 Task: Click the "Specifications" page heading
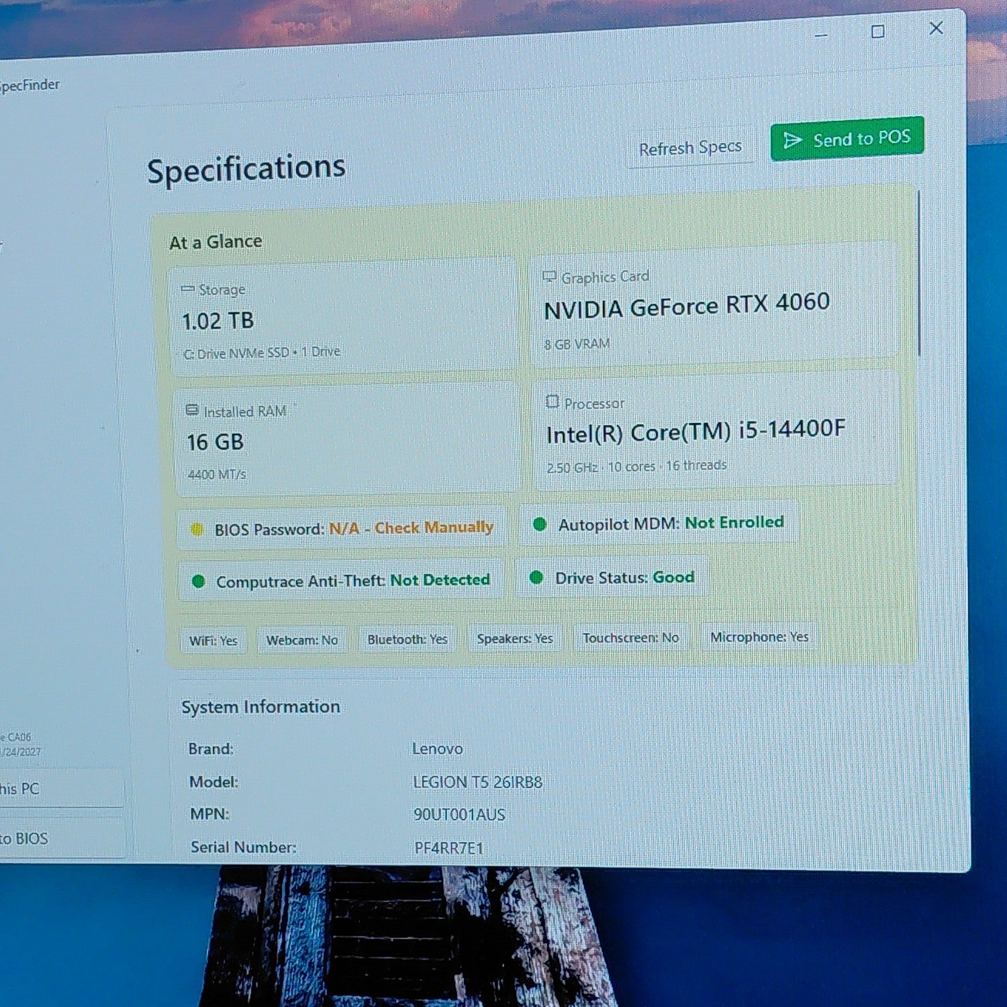pyautogui.click(x=246, y=169)
